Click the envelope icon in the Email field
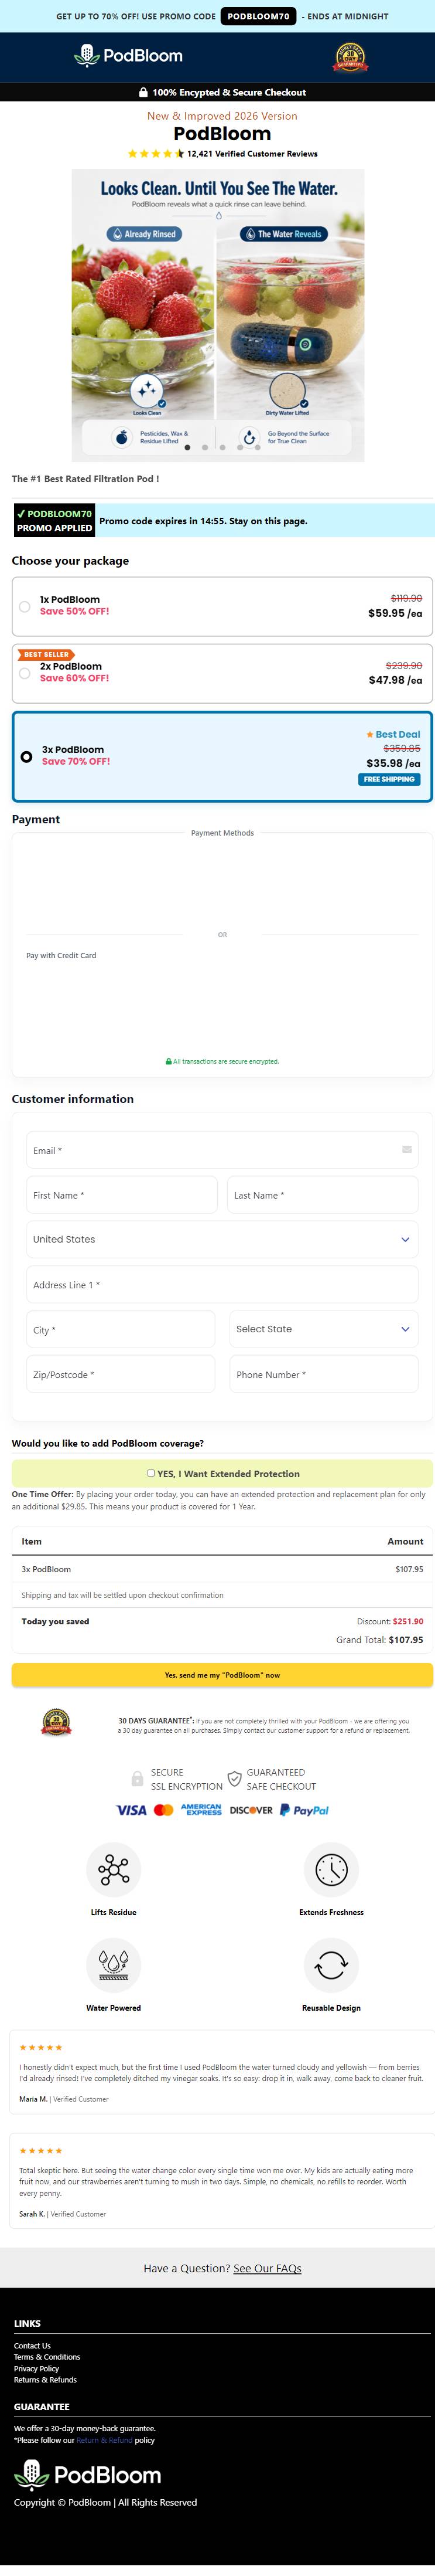Screen dimensions: 435x2576 [x=406, y=1149]
